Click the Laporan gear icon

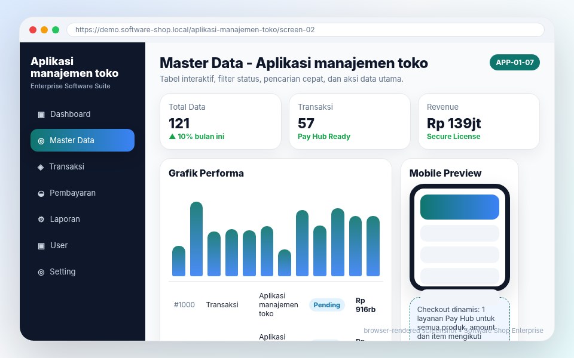click(x=41, y=219)
